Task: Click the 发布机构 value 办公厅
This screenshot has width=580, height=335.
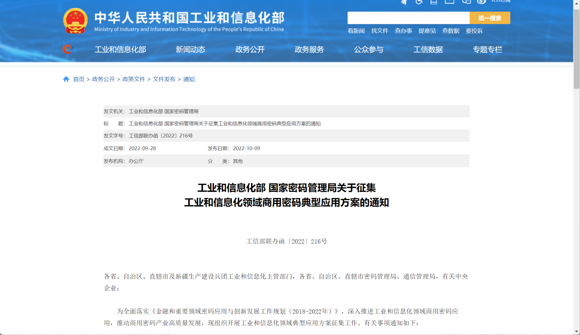Action: click(136, 161)
